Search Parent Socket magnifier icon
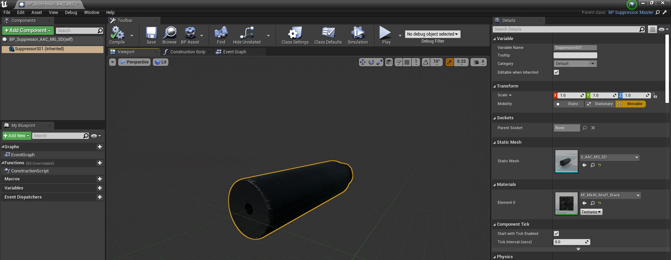671x260 pixels. coord(585,128)
